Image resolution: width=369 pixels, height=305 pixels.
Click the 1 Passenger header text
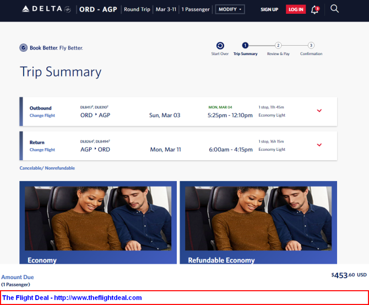point(196,9)
